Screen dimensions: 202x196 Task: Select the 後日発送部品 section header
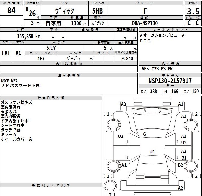pos(69,63)
